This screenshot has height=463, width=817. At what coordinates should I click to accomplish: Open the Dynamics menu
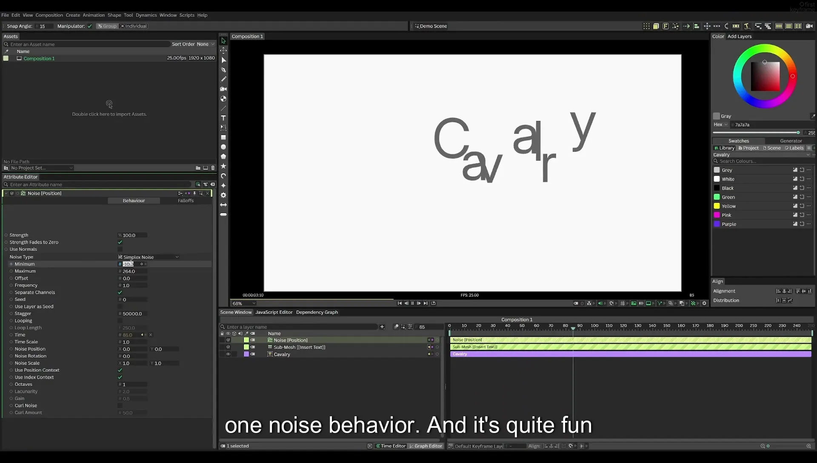[146, 15]
